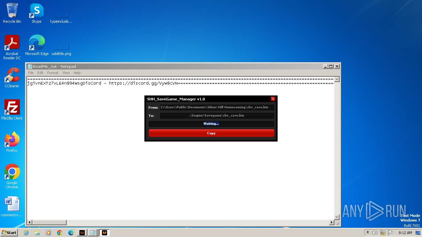422x237 pixels.
Task: Open the Windows Start menu
Action: 9,232
